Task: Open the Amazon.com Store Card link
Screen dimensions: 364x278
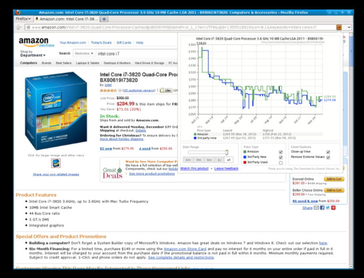Action: tap(185, 249)
